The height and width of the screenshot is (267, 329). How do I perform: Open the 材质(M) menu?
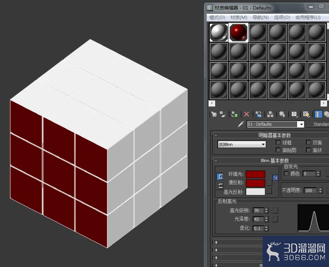[x=239, y=17]
